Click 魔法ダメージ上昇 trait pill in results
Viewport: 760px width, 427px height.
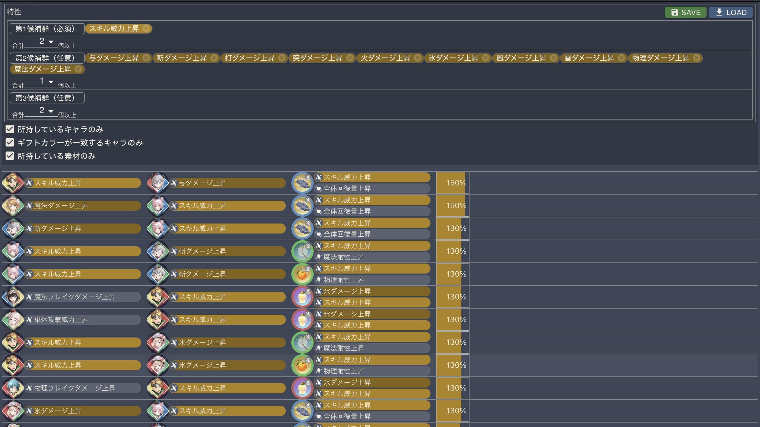(x=83, y=205)
